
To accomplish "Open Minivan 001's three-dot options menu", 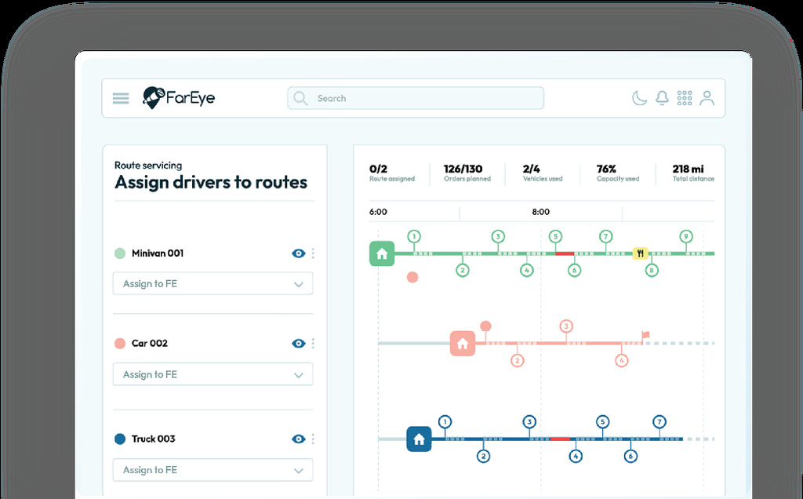I will pos(313,253).
